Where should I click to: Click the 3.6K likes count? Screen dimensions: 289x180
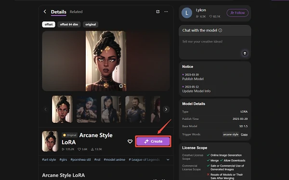[x=82, y=149]
